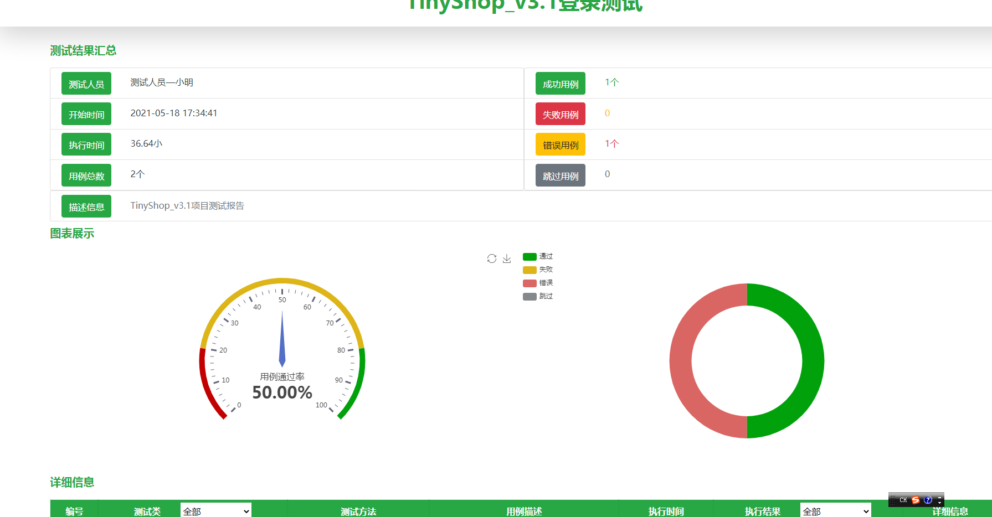Click the gray 跳过 legend swatch
Image resolution: width=992 pixels, height=517 pixels.
(x=530, y=296)
